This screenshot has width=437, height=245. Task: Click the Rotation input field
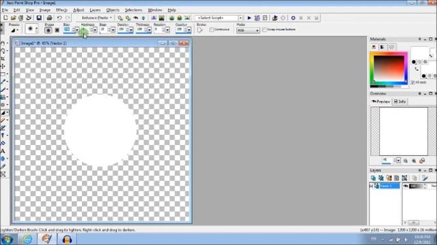point(158,29)
